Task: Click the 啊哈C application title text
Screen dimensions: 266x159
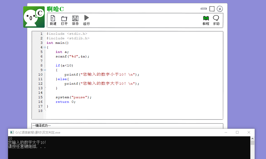Action: coord(55,9)
